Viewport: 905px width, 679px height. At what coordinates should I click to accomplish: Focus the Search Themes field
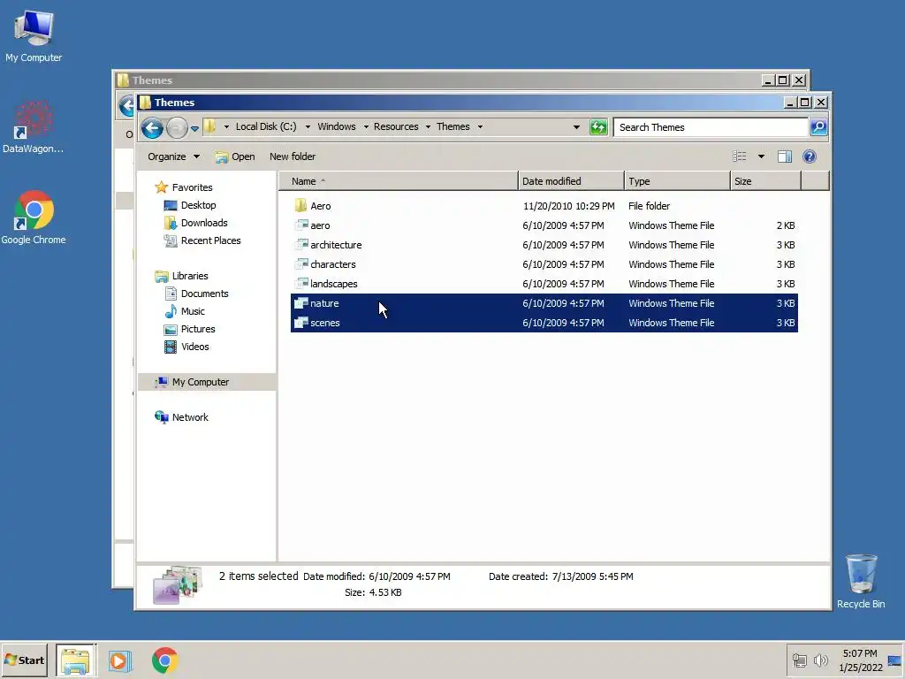[711, 127]
